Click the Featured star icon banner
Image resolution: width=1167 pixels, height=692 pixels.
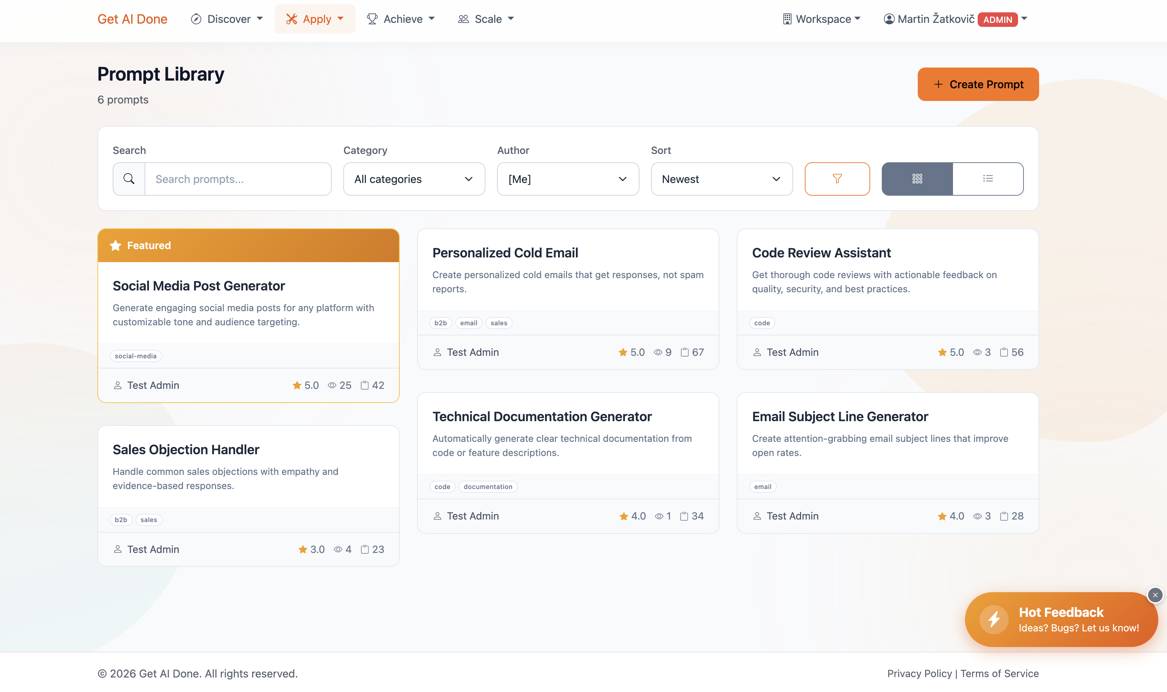click(x=115, y=245)
